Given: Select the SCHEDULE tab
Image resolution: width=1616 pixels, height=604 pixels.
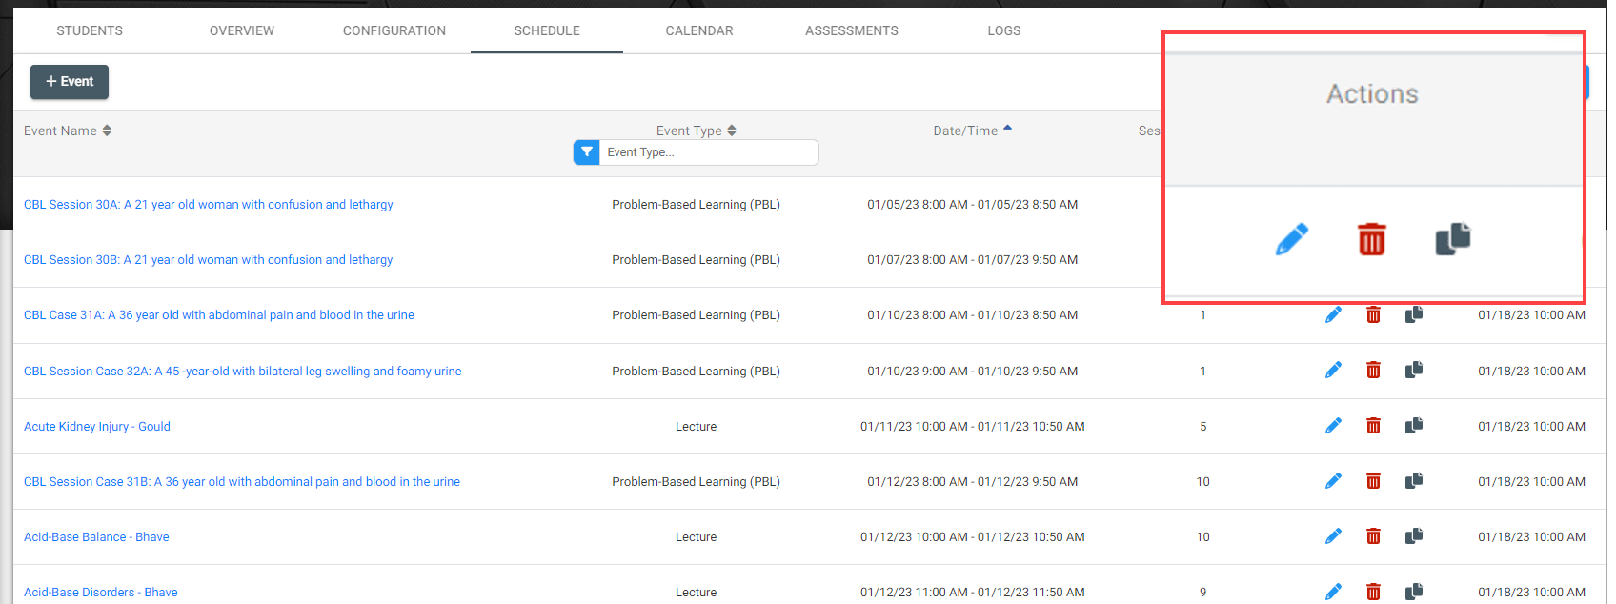Looking at the screenshot, I should 547,30.
